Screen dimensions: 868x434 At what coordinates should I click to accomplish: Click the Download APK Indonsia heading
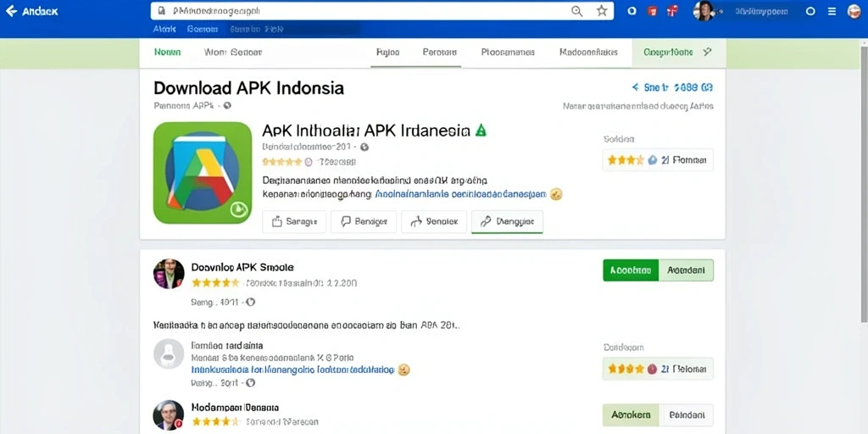pyautogui.click(x=248, y=88)
